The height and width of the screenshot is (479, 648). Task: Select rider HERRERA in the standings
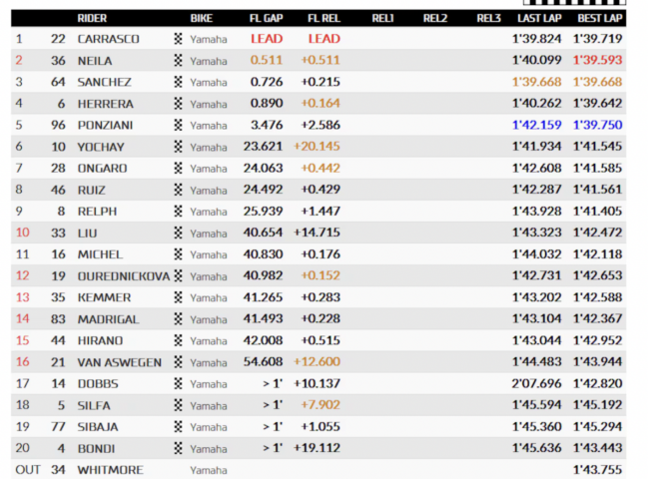[x=106, y=104]
